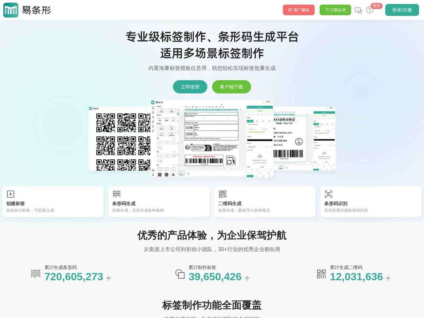Image resolution: width=424 pixels, height=318 pixels.
Task: Click the label icon beside 累计制作标签
Action: tap(180, 274)
